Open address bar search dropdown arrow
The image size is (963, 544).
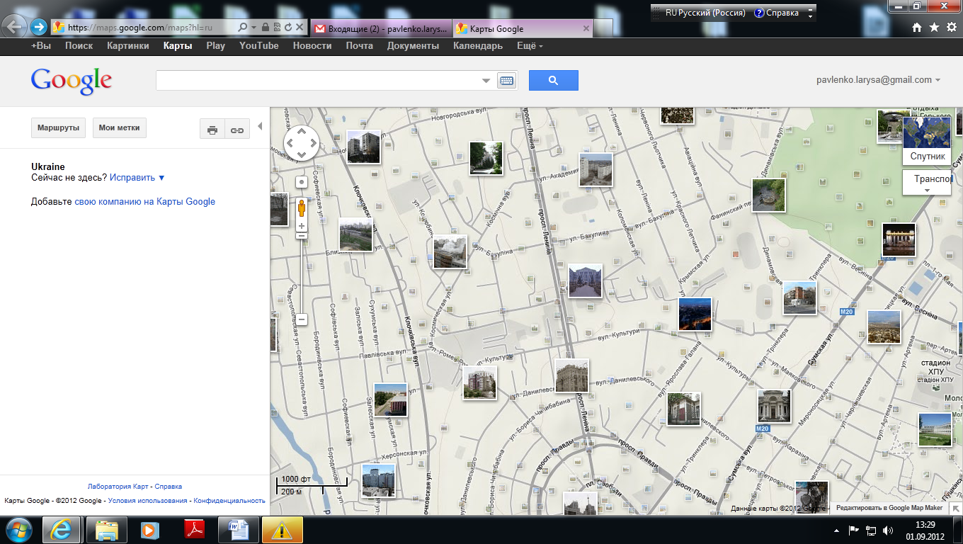click(x=253, y=28)
